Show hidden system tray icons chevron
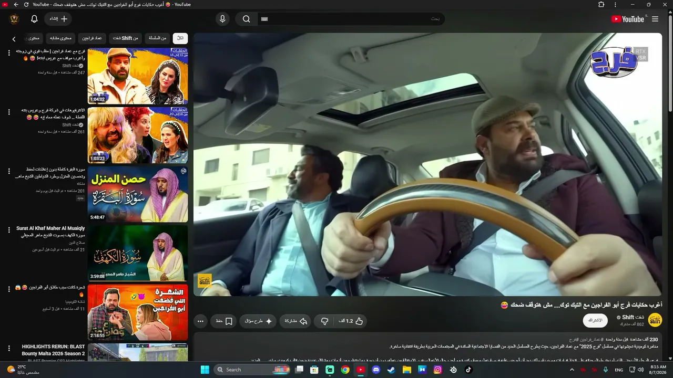This screenshot has width=673, height=378. tap(572, 370)
